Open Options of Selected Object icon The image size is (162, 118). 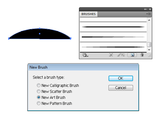[x=121, y=55]
